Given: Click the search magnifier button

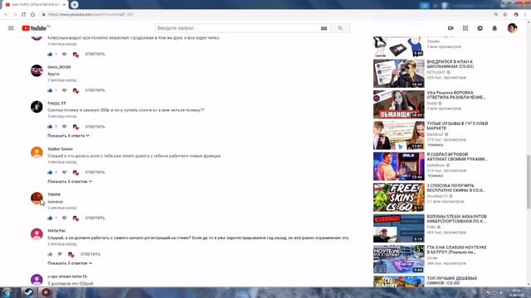Looking at the screenshot, I should pyautogui.click(x=340, y=28).
